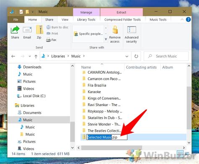This screenshot has height=164, width=199.
Task: Click the Zip ribbon button
Action: (x=39, y=32)
